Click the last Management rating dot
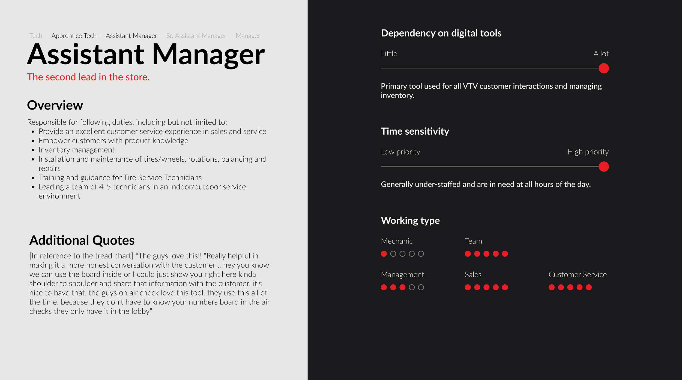This screenshot has width=682, height=380. [x=421, y=287]
